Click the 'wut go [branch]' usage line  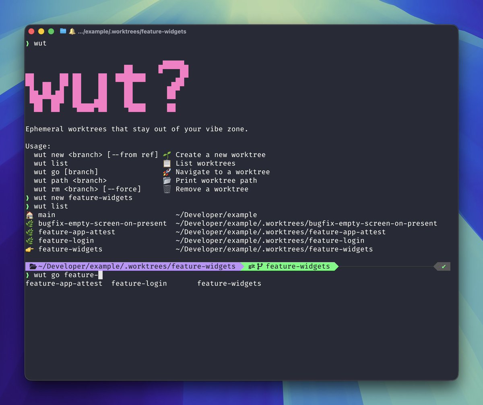click(x=66, y=172)
